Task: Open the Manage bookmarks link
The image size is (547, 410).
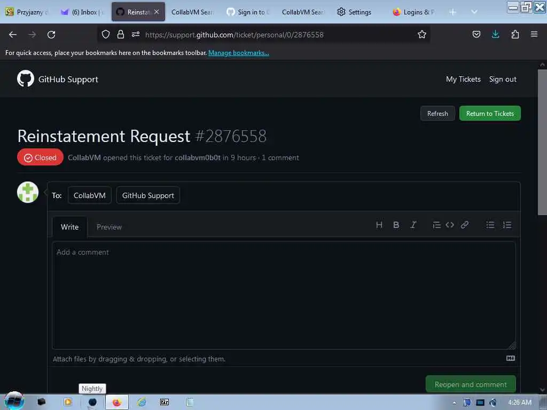Action: coord(239,53)
